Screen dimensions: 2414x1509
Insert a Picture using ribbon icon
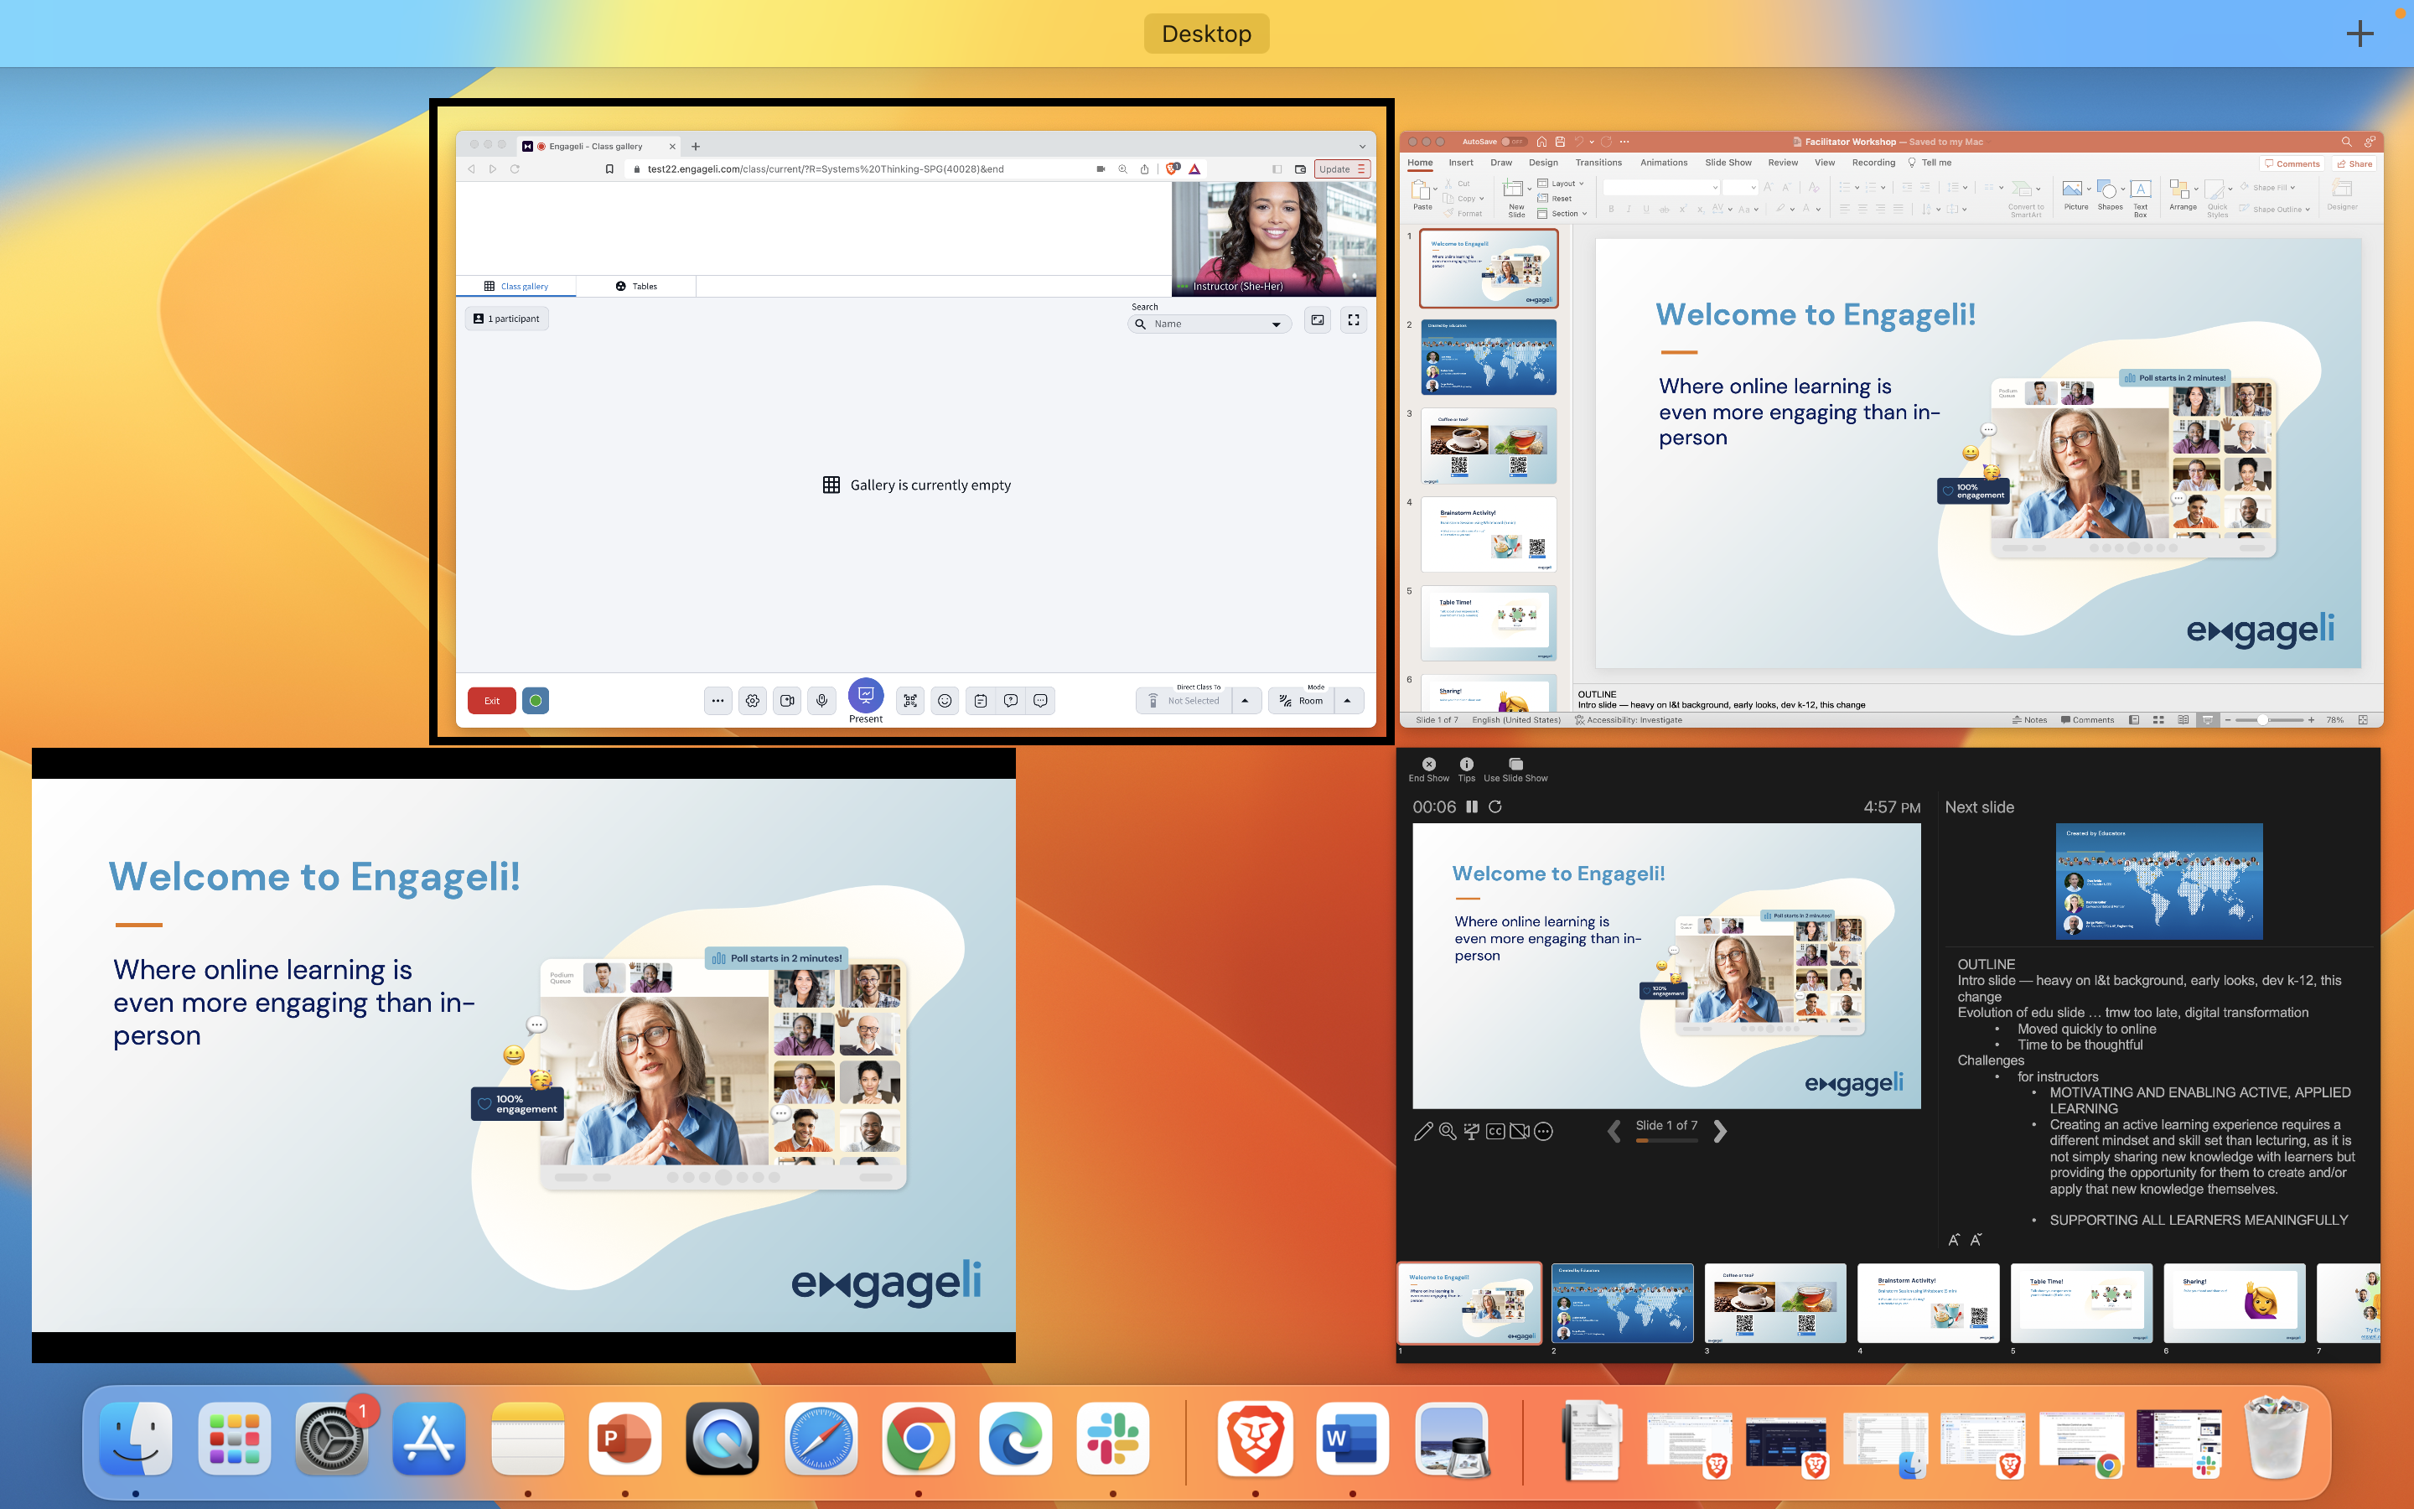(2074, 189)
